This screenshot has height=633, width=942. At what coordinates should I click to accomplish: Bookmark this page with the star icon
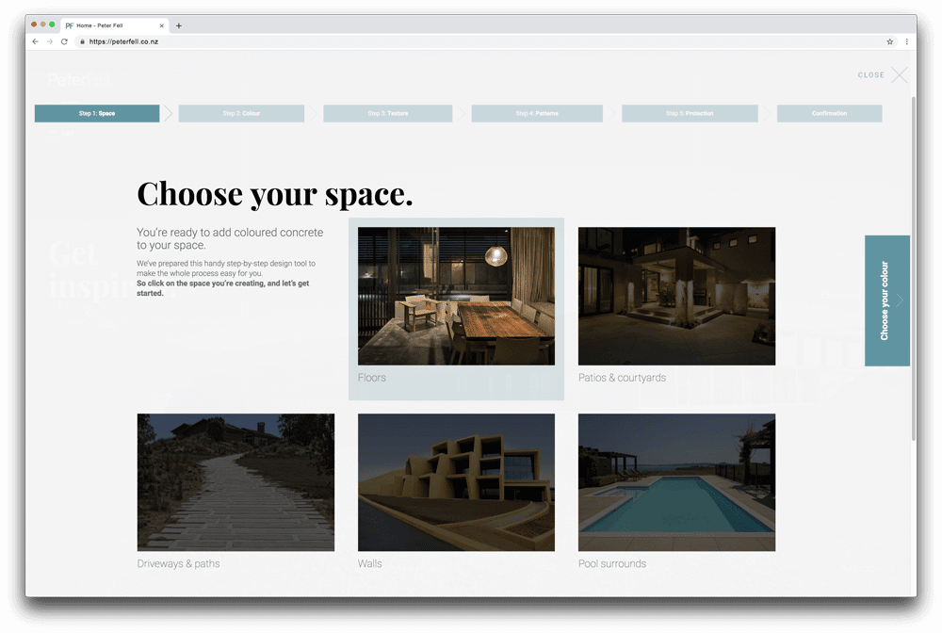(x=889, y=41)
